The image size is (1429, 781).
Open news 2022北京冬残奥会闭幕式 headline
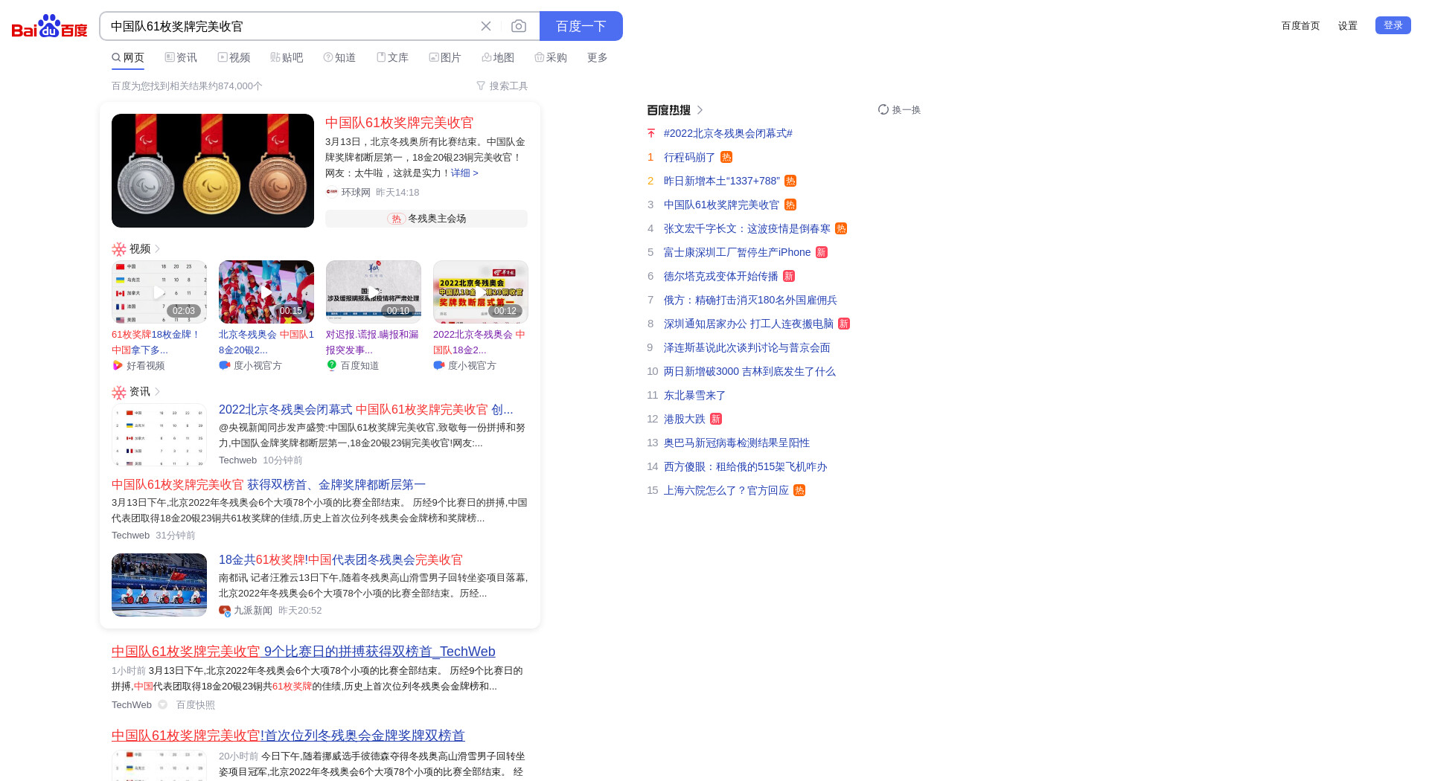pyautogui.click(x=365, y=409)
